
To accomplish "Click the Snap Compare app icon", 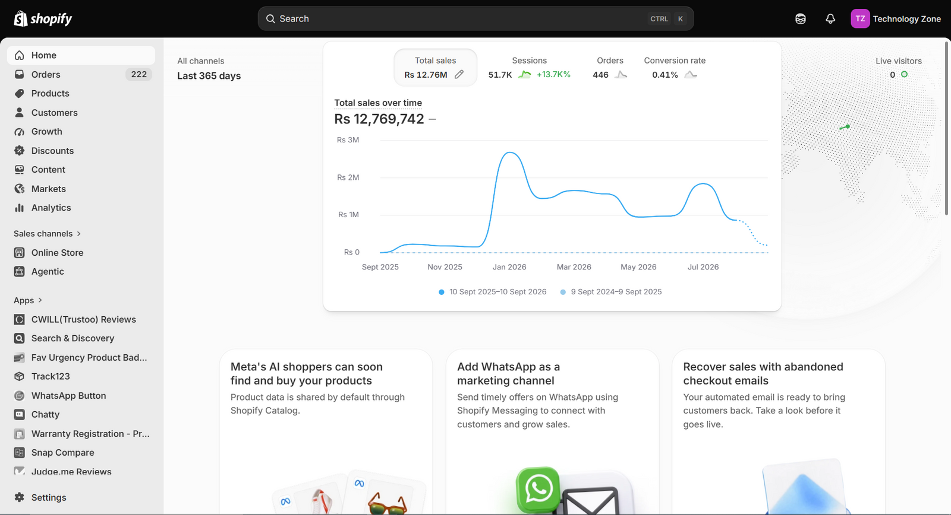I will [20, 453].
